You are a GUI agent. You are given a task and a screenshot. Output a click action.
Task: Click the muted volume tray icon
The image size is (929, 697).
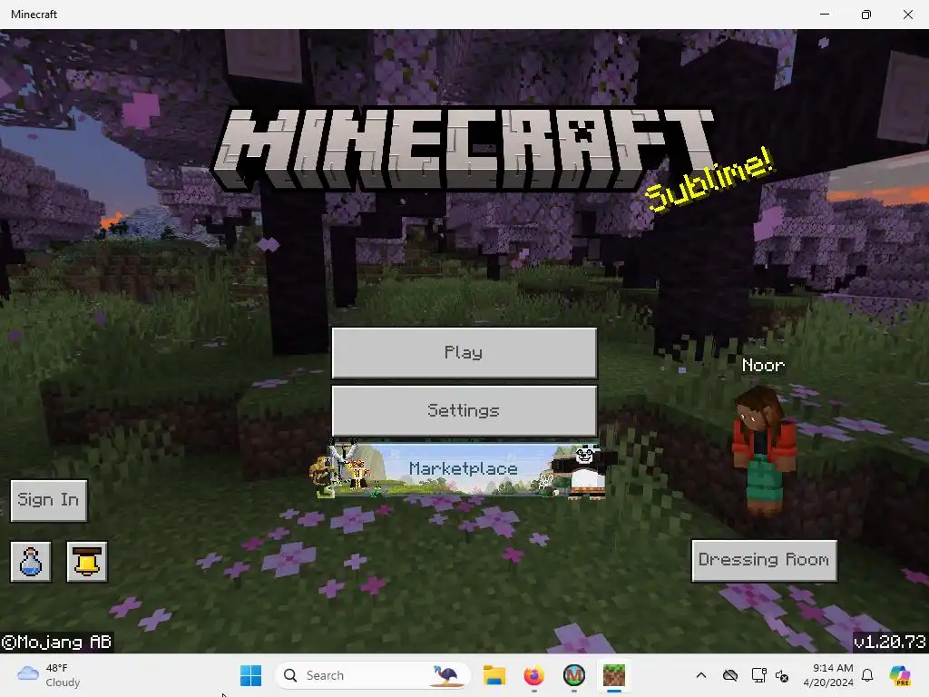(782, 675)
